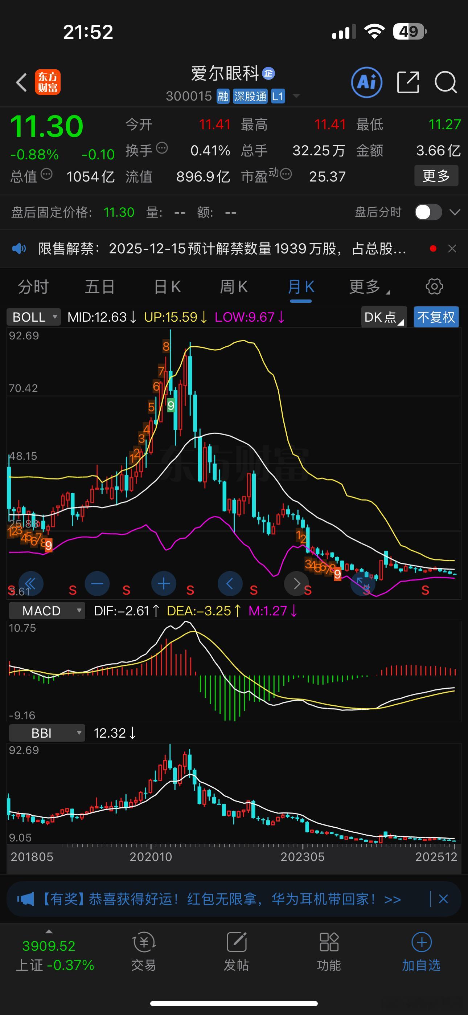This screenshot has height=1015, width=468.
Task: Open 有奖 红包 promotion banner link
Action: tap(221, 899)
